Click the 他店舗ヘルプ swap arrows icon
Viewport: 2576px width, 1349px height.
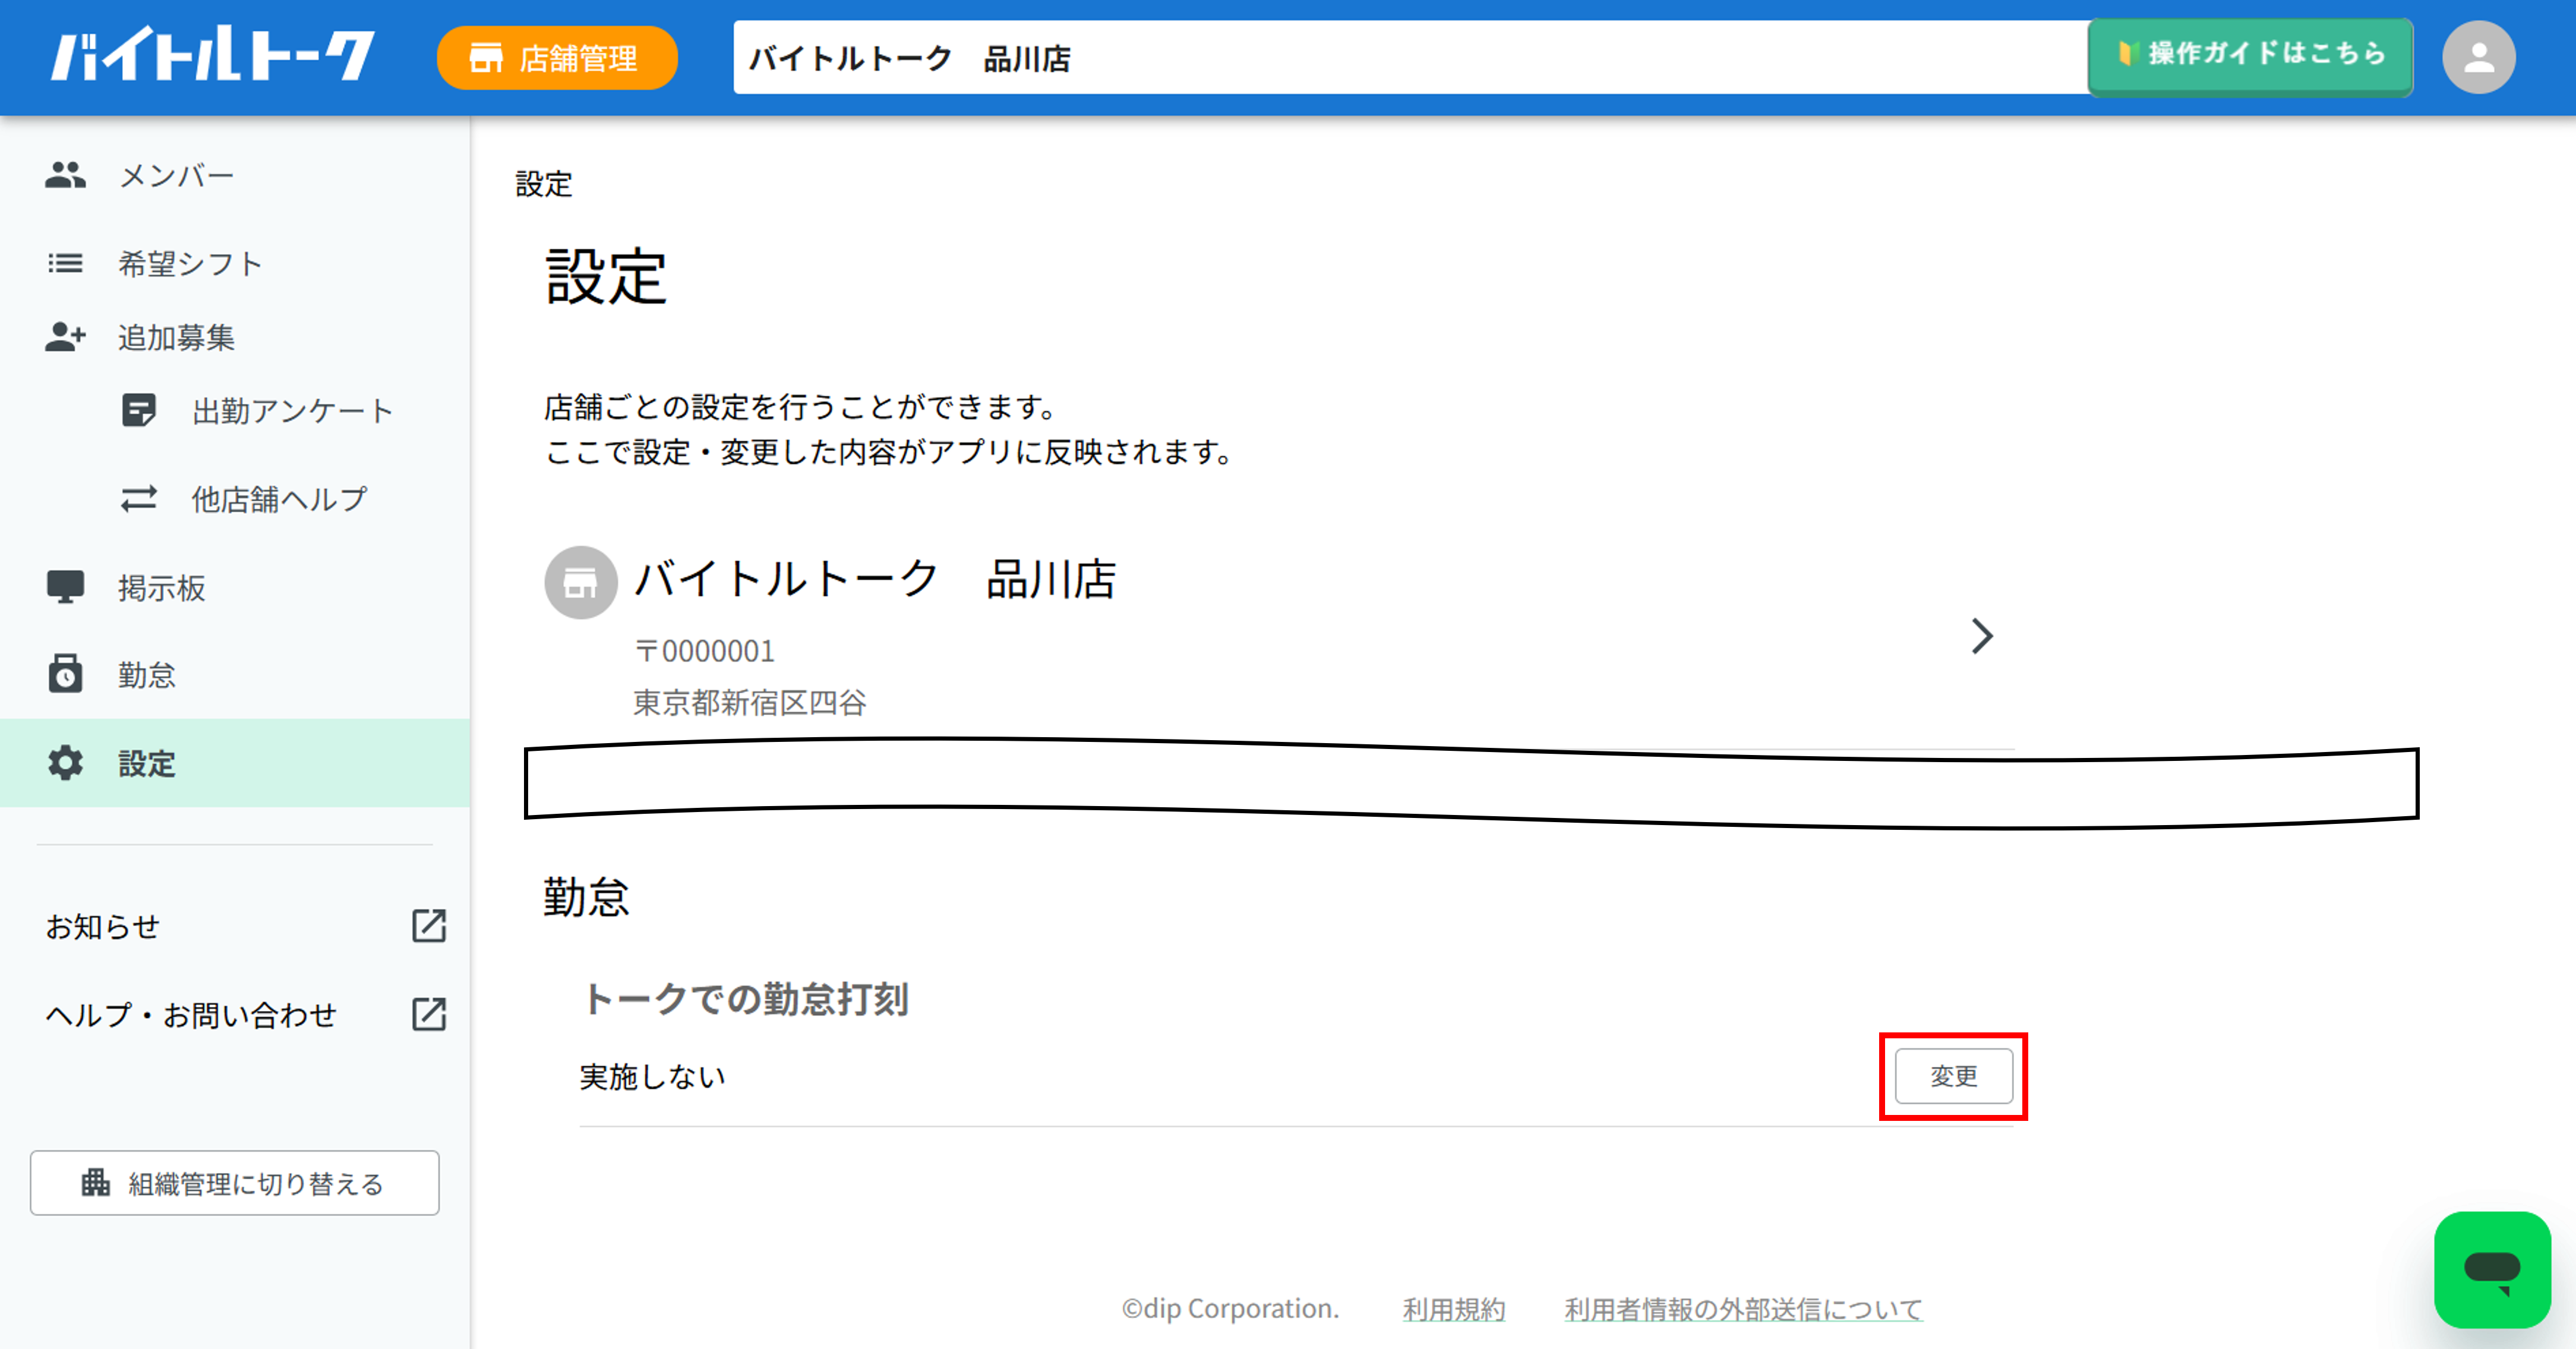pyautogui.click(x=138, y=499)
